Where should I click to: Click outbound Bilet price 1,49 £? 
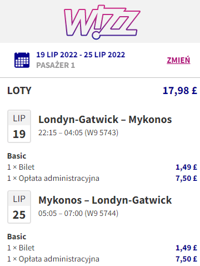point(186,168)
